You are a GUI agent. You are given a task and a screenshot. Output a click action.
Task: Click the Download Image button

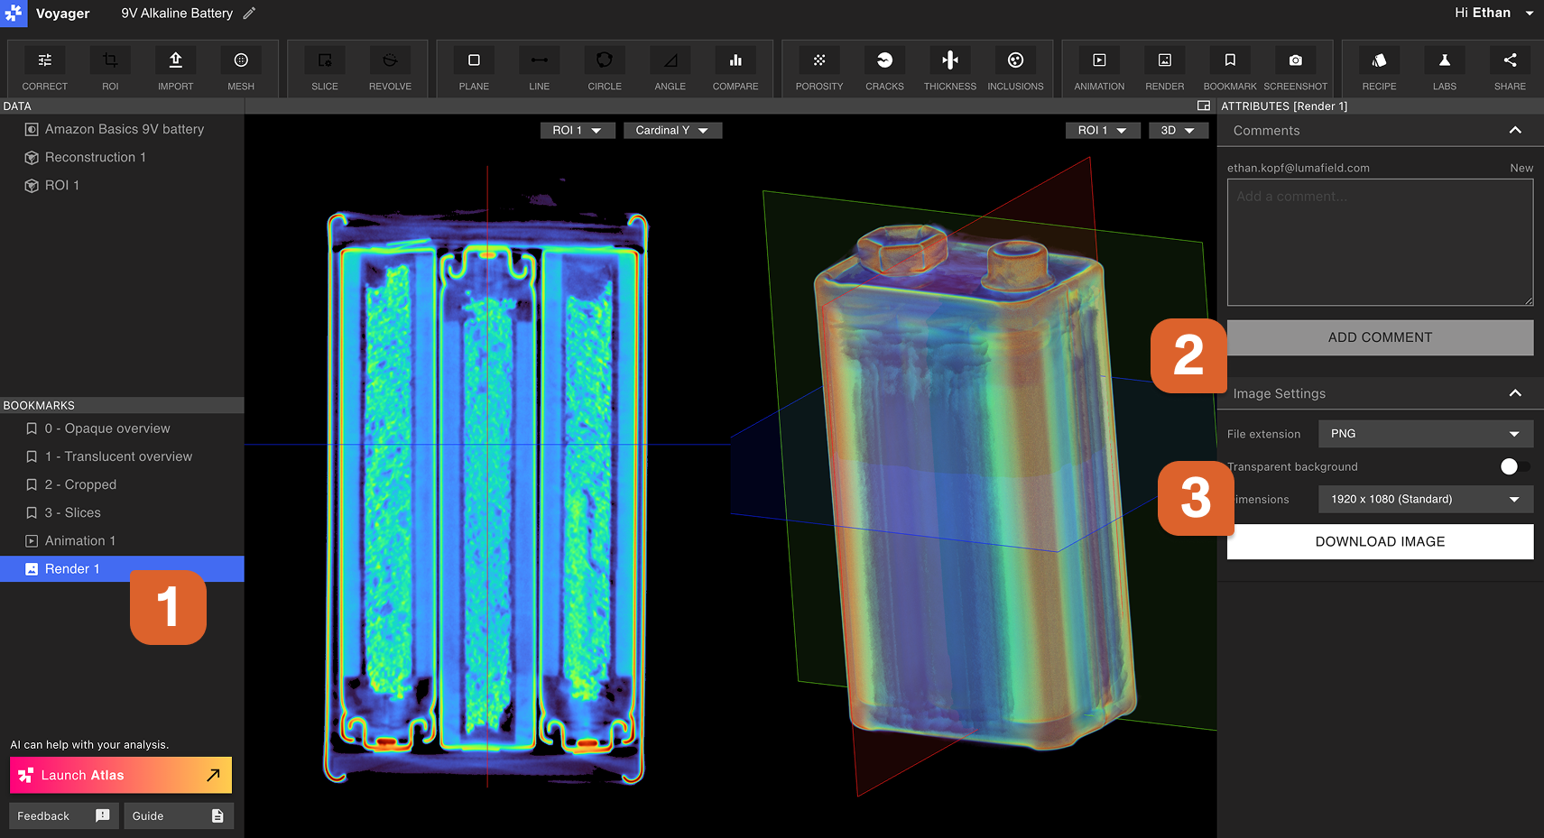tap(1379, 541)
